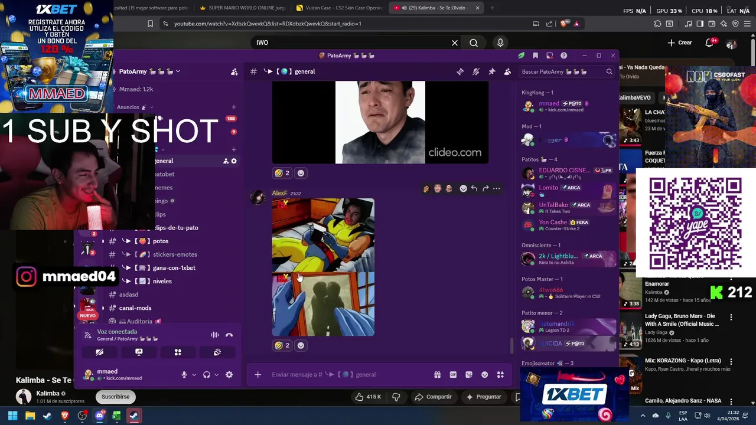Image resolution: width=756 pixels, height=425 pixels.
Task: Click the green leaf icon in Discord title bar
Action: coord(521,55)
